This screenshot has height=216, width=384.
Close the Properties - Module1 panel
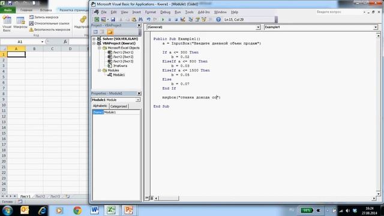tap(139, 94)
